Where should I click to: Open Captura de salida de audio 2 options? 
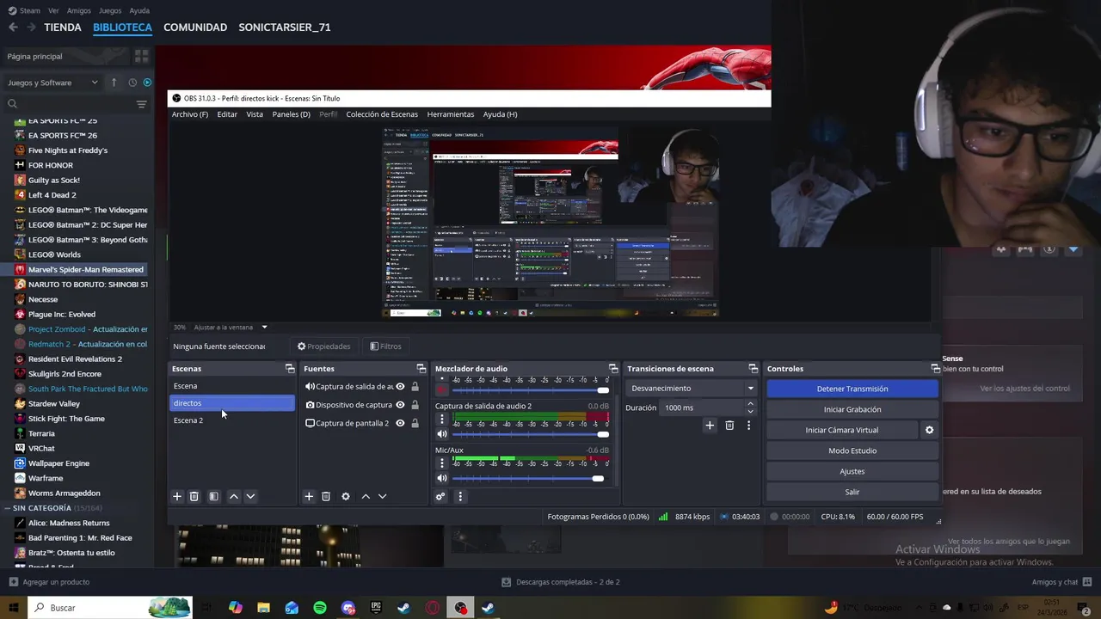(442, 420)
